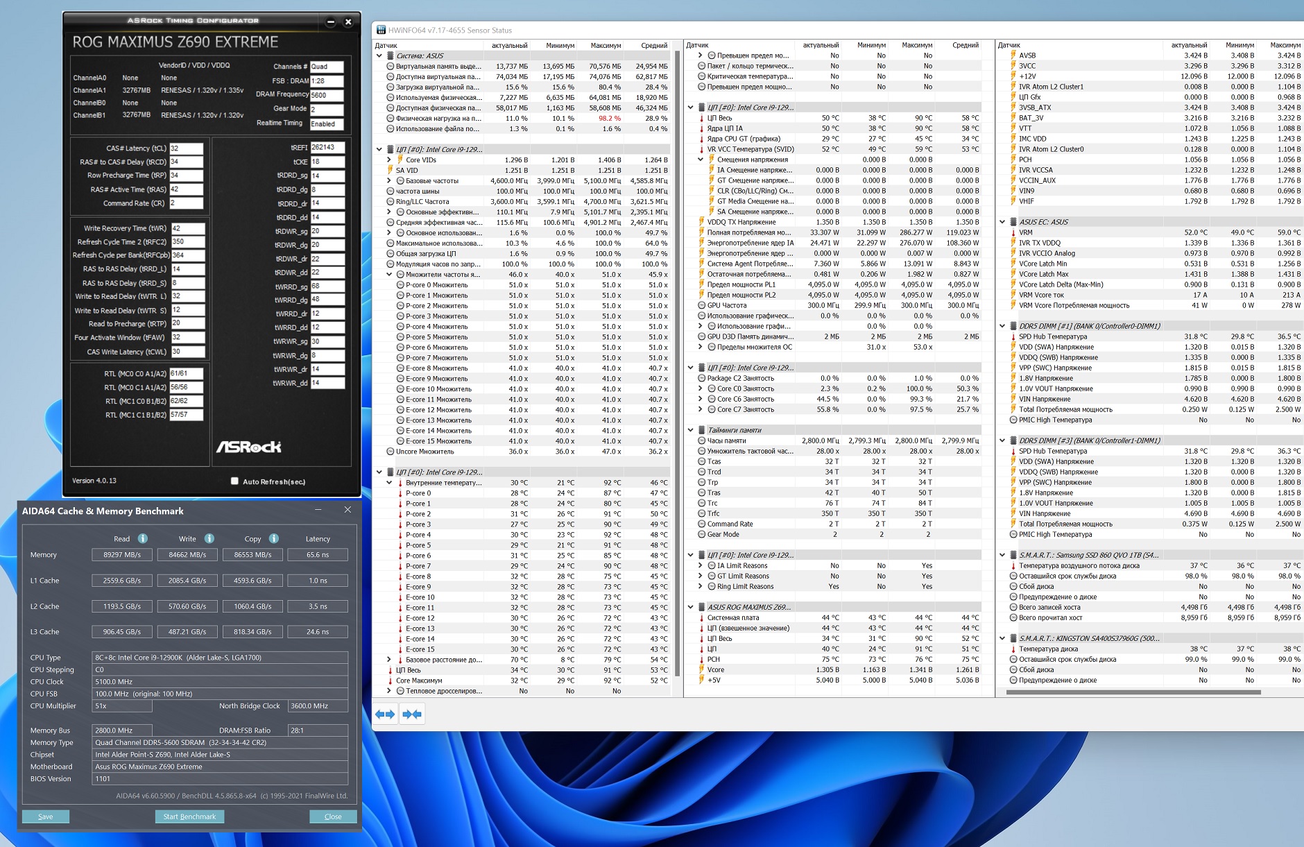Click the DRAM Frequency field in ASRock Timing Configurator
Image resolution: width=1304 pixels, height=847 pixels.
coord(327,95)
